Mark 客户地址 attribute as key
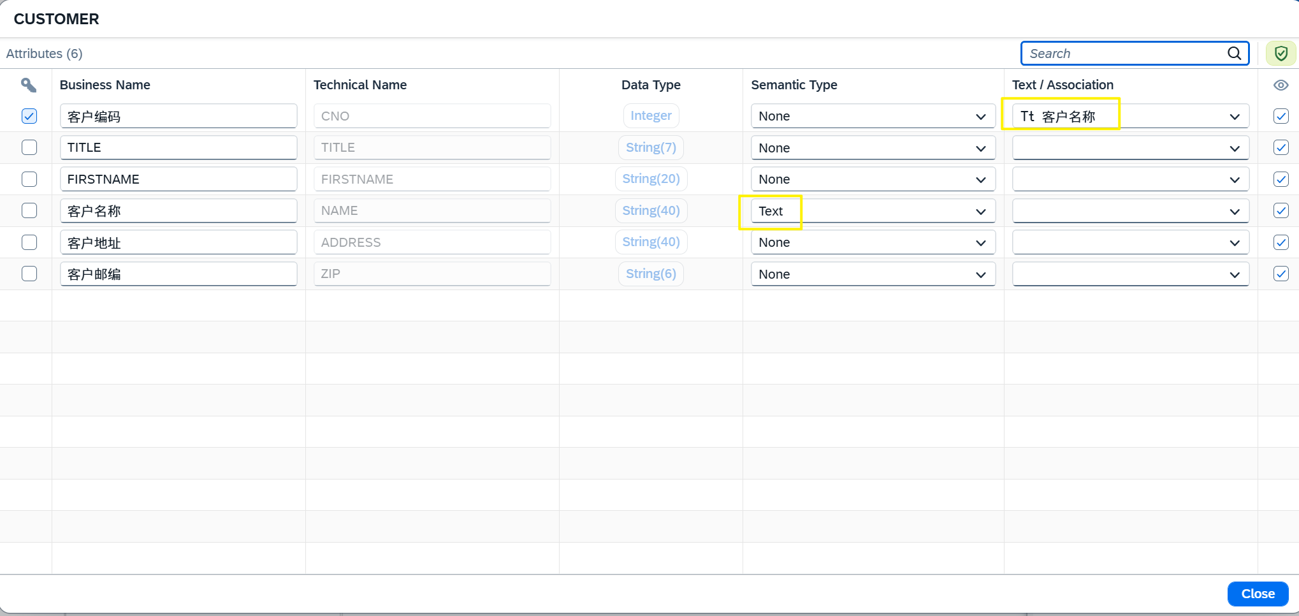The width and height of the screenshot is (1299, 616). [29, 242]
